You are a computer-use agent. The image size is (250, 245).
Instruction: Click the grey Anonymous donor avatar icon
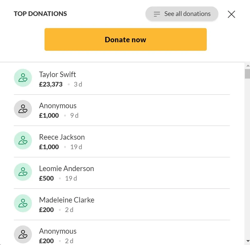point(23,109)
